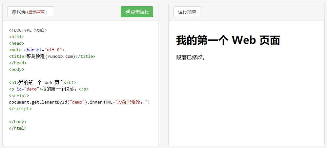Click the document.getElementById code line
This screenshot has height=148, width=327.
[x=79, y=102]
